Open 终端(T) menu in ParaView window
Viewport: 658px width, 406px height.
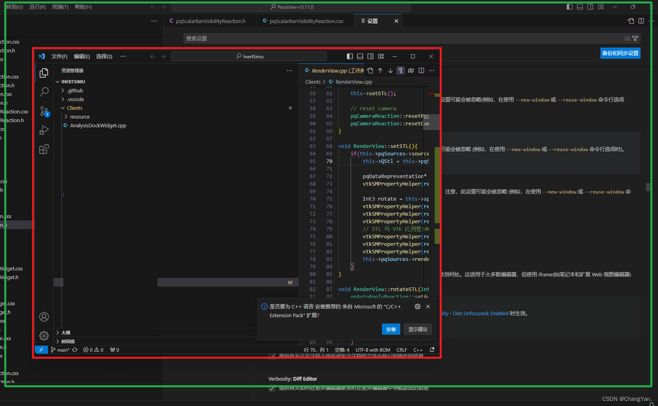(x=60, y=7)
